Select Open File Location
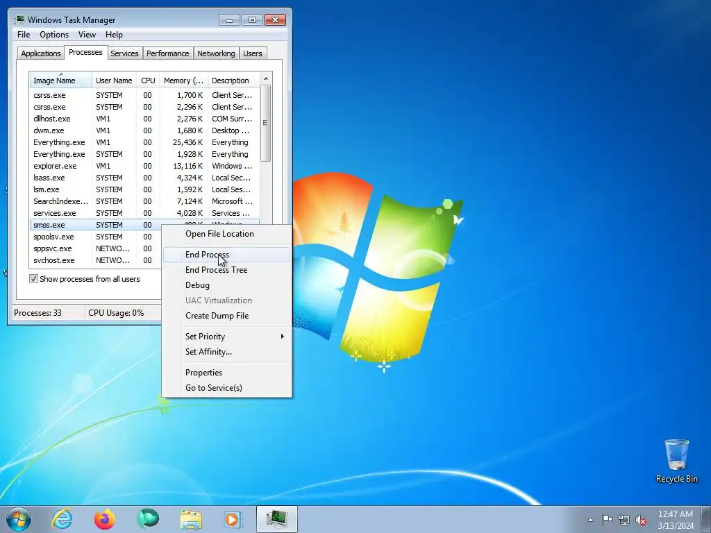The height and width of the screenshot is (533, 711). 227,234
